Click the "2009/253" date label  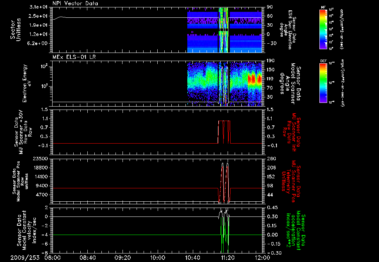(25, 258)
